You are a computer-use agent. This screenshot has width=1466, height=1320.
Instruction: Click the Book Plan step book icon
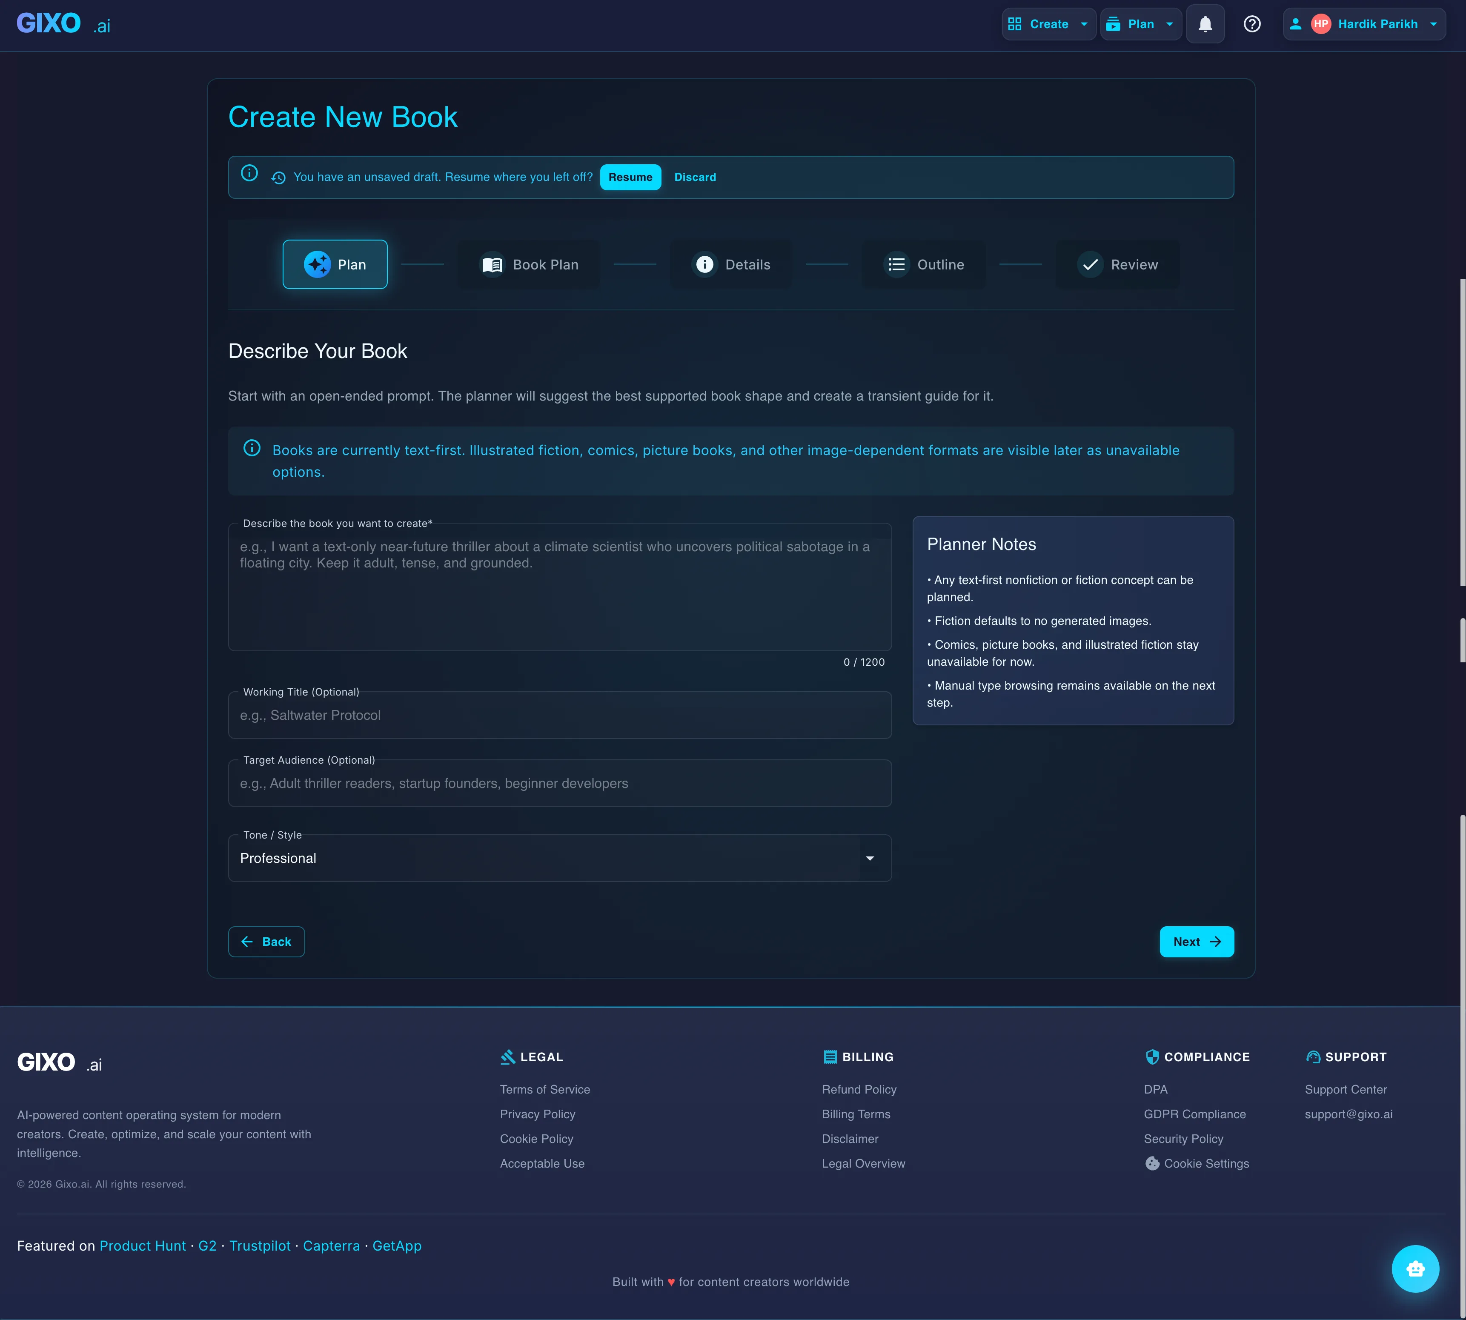pyautogui.click(x=492, y=265)
